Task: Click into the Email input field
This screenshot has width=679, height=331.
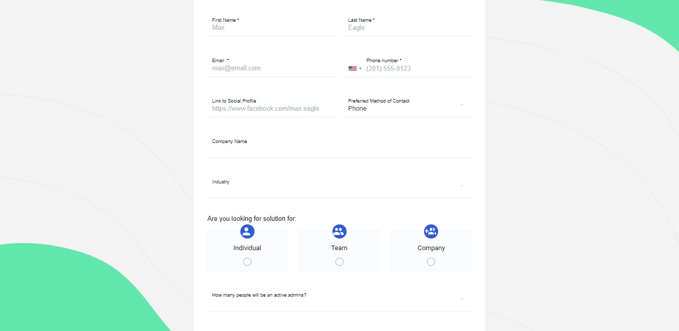Action: pos(271,68)
